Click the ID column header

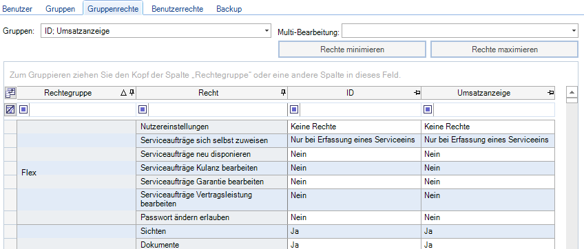355,93
